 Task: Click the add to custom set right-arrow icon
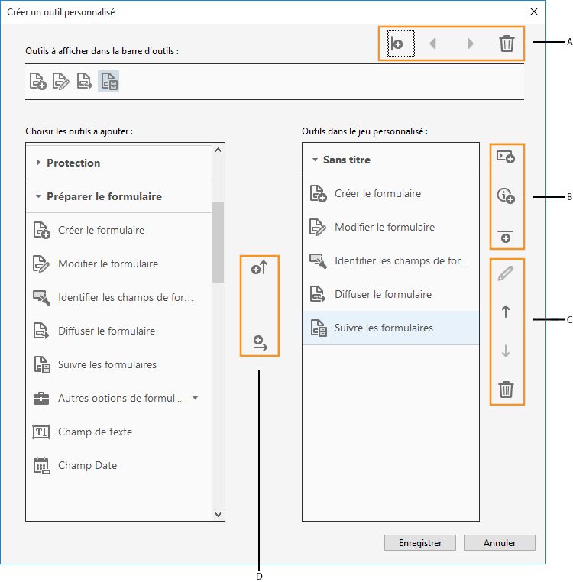[x=260, y=343]
